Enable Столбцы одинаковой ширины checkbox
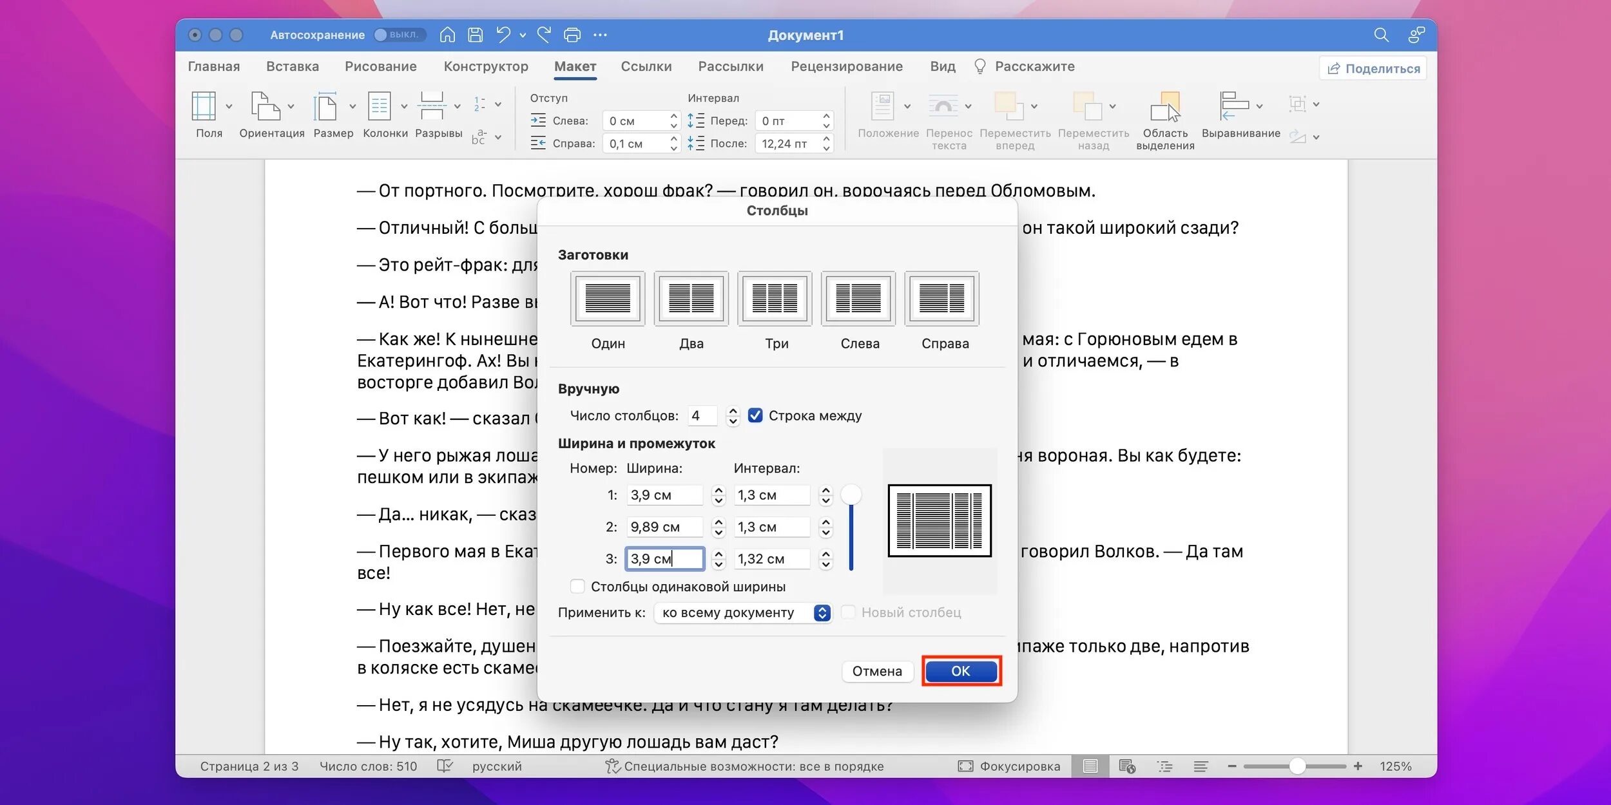Image resolution: width=1611 pixels, height=805 pixels. (x=577, y=587)
